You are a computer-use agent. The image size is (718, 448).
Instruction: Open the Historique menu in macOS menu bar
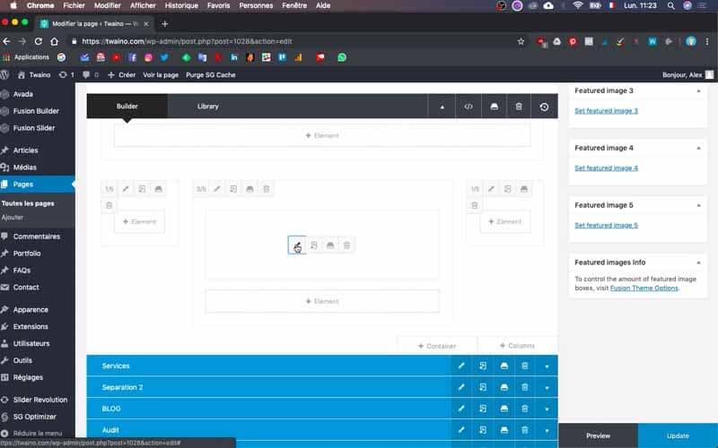(x=181, y=5)
